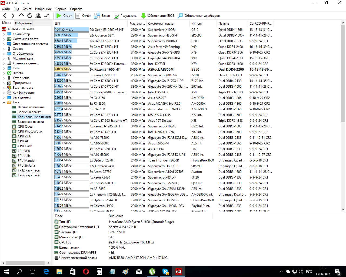Viewport: 346px width, 277px height.
Task: Click the sidebar horizontal scrollbar
Action: click(x=26, y=263)
